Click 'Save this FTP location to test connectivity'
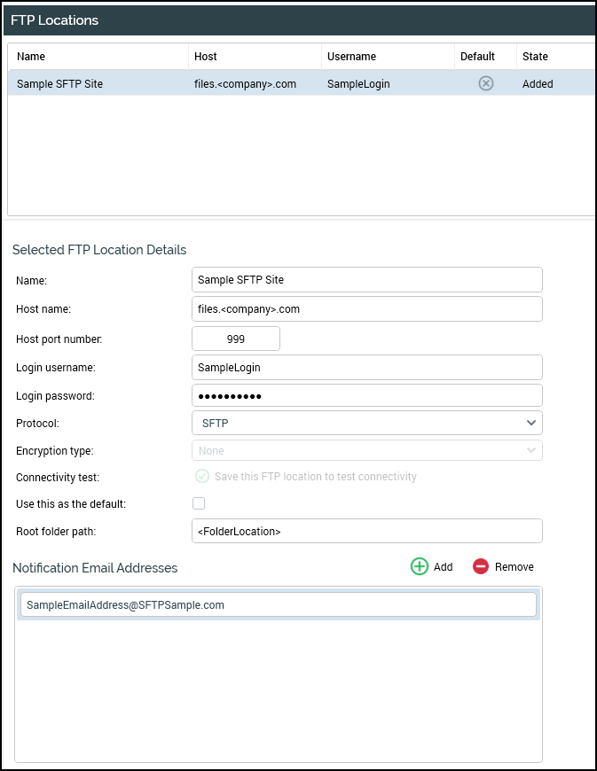The height and width of the screenshot is (771, 597). 315,477
